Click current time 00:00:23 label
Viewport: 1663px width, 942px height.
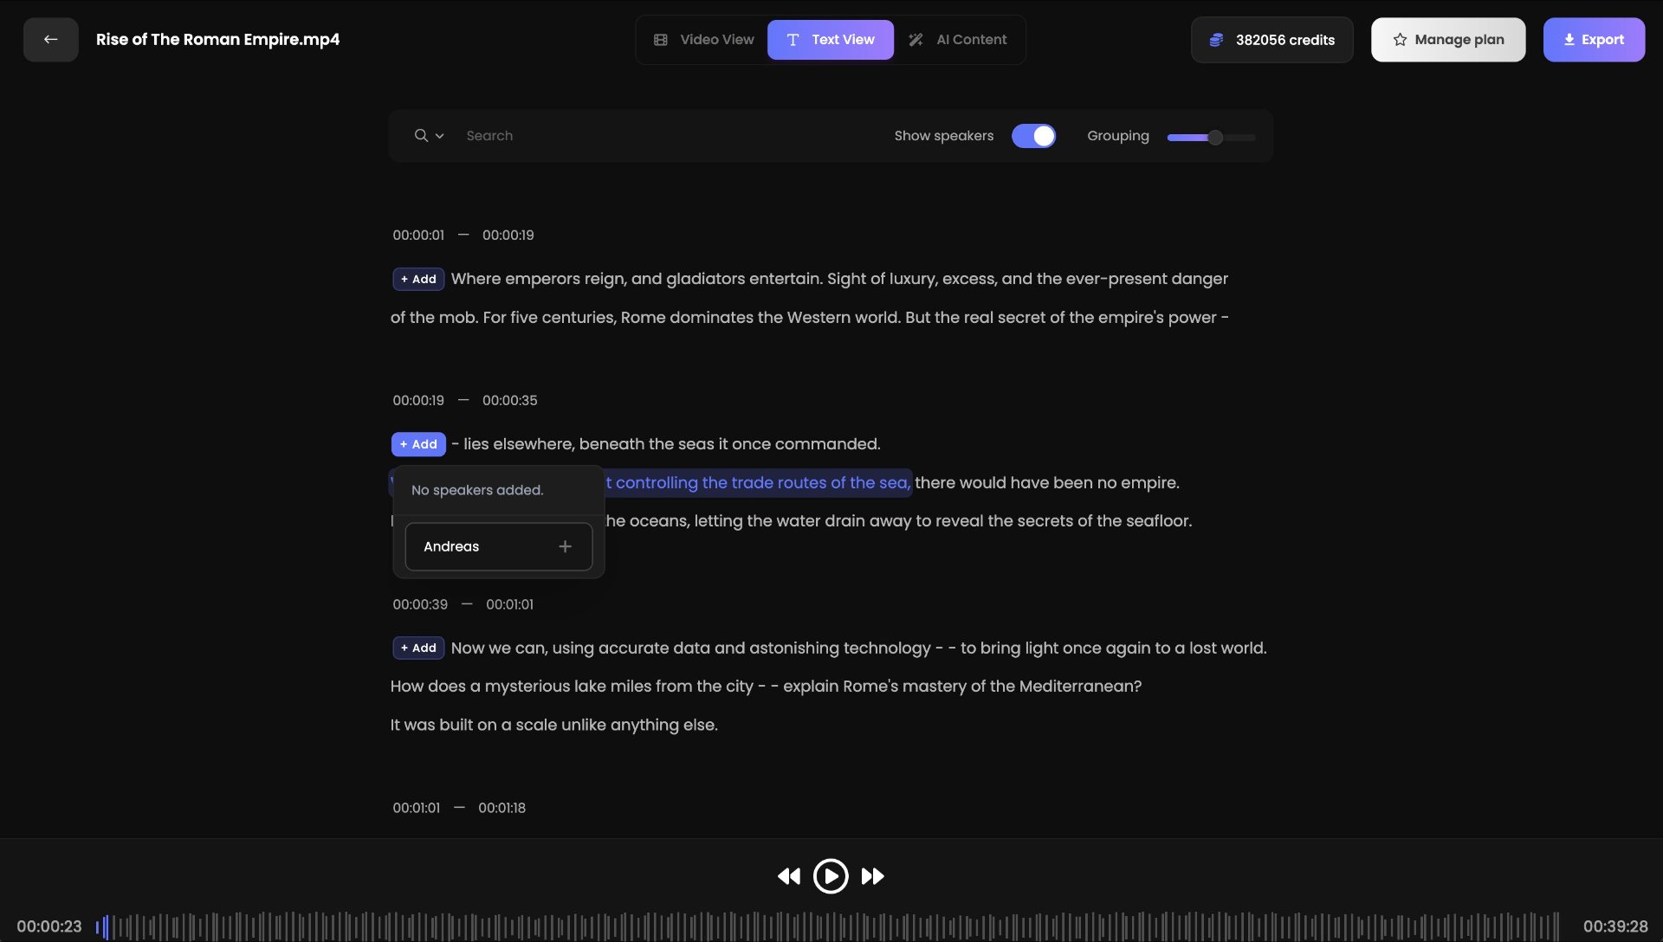[49, 926]
